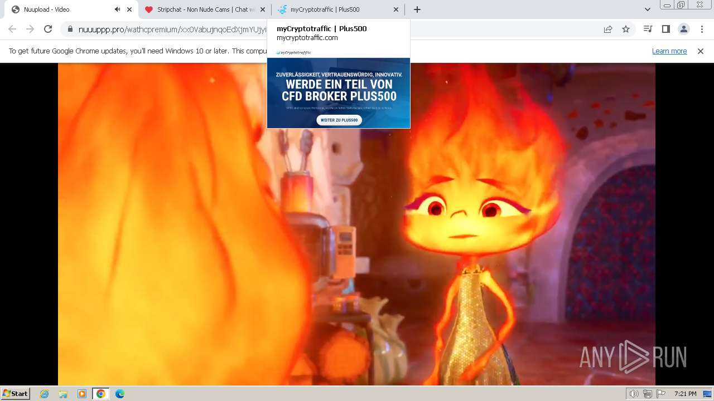The width and height of the screenshot is (714, 401).
Task: Click the taskbar clock 7:21 PM
Action: [685, 394]
